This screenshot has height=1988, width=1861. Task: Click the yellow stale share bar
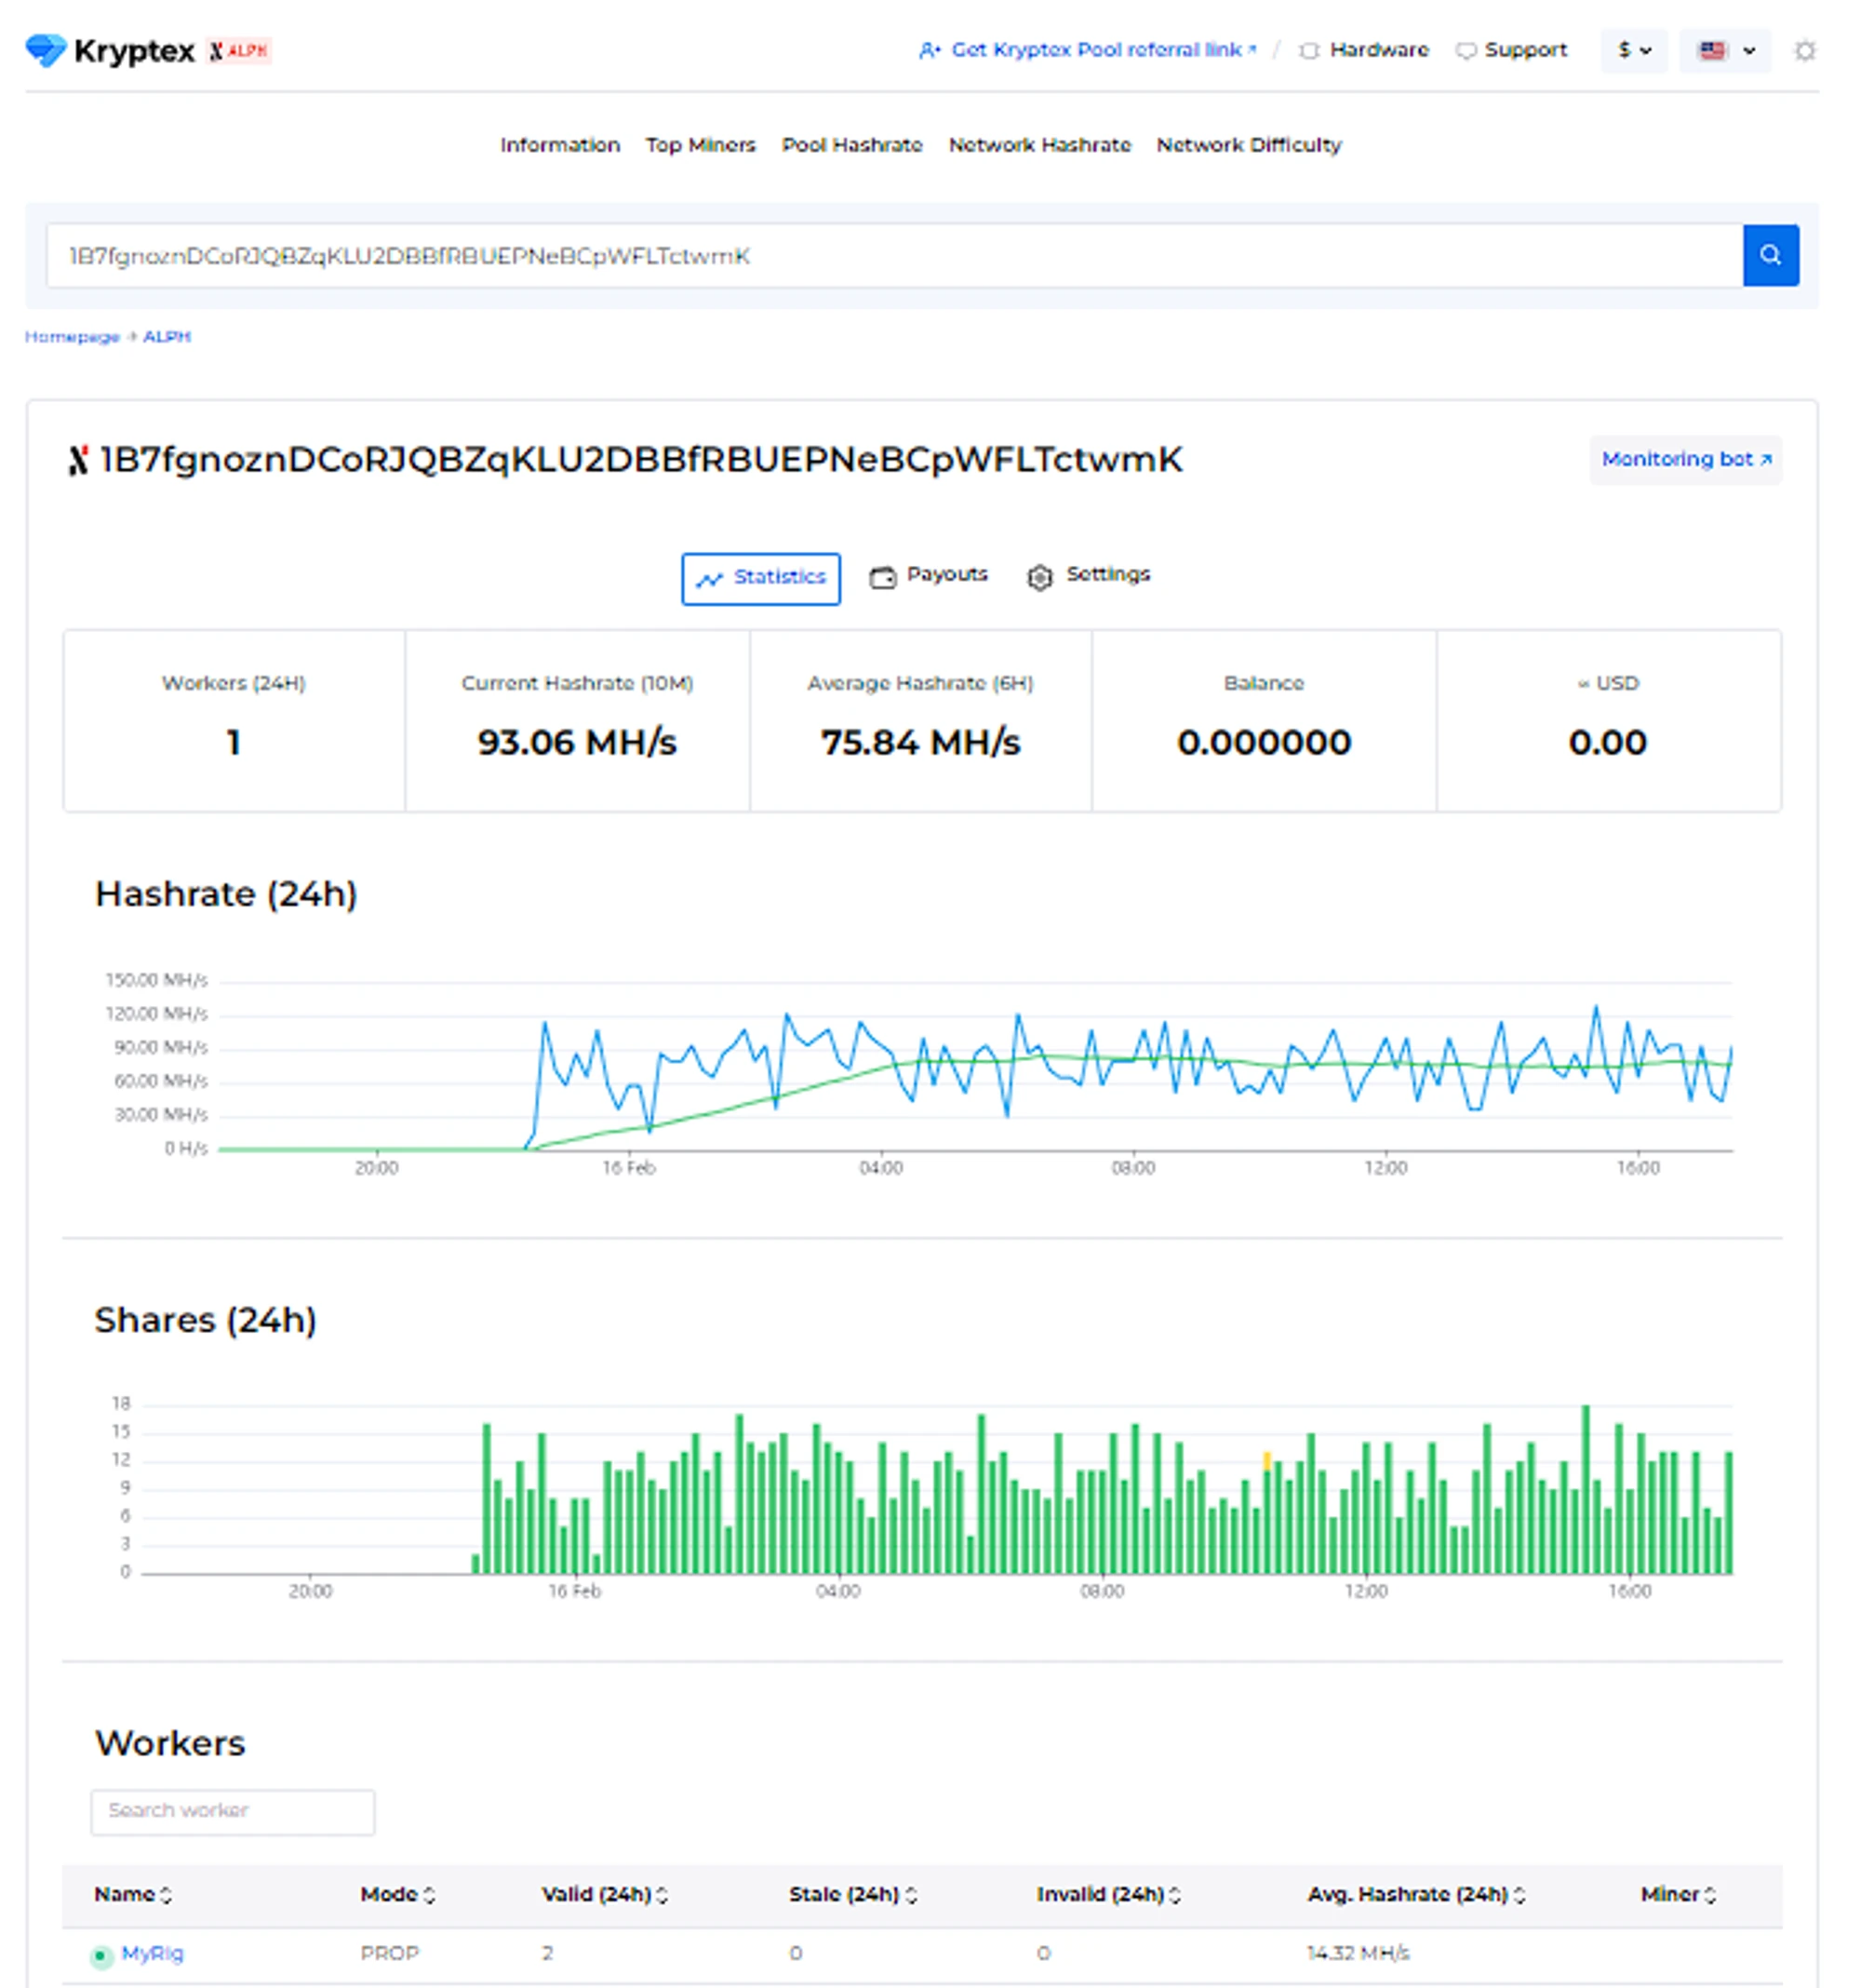pyautogui.click(x=1266, y=1462)
